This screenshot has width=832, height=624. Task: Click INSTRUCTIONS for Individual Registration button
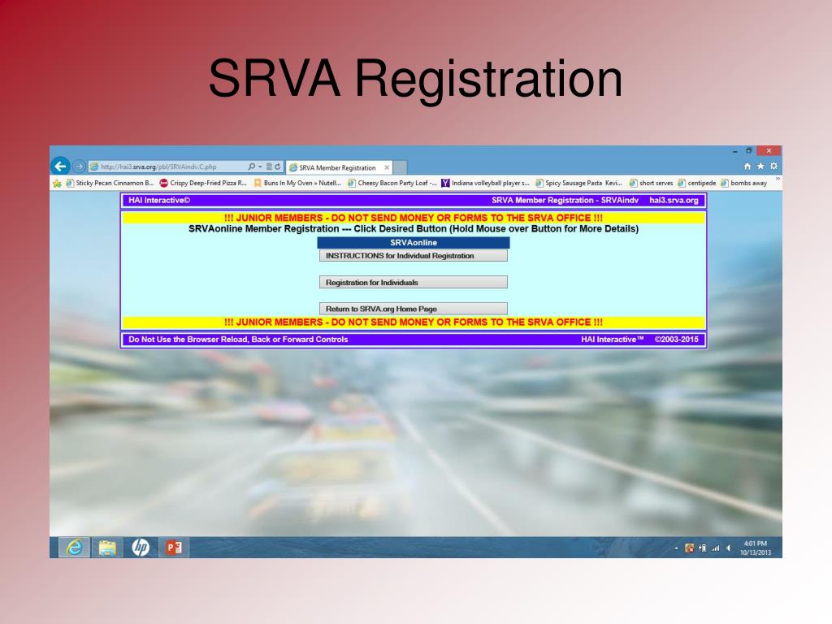pos(414,256)
